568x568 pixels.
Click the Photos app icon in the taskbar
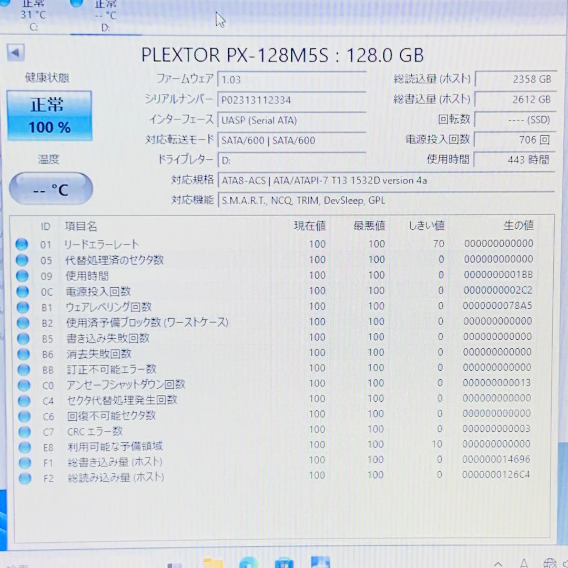tap(320, 563)
